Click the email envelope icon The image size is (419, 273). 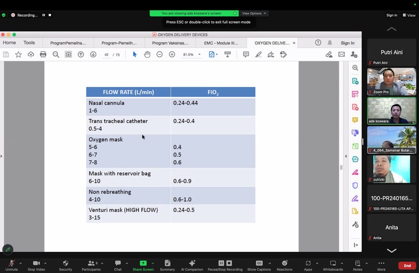[342, 54]
